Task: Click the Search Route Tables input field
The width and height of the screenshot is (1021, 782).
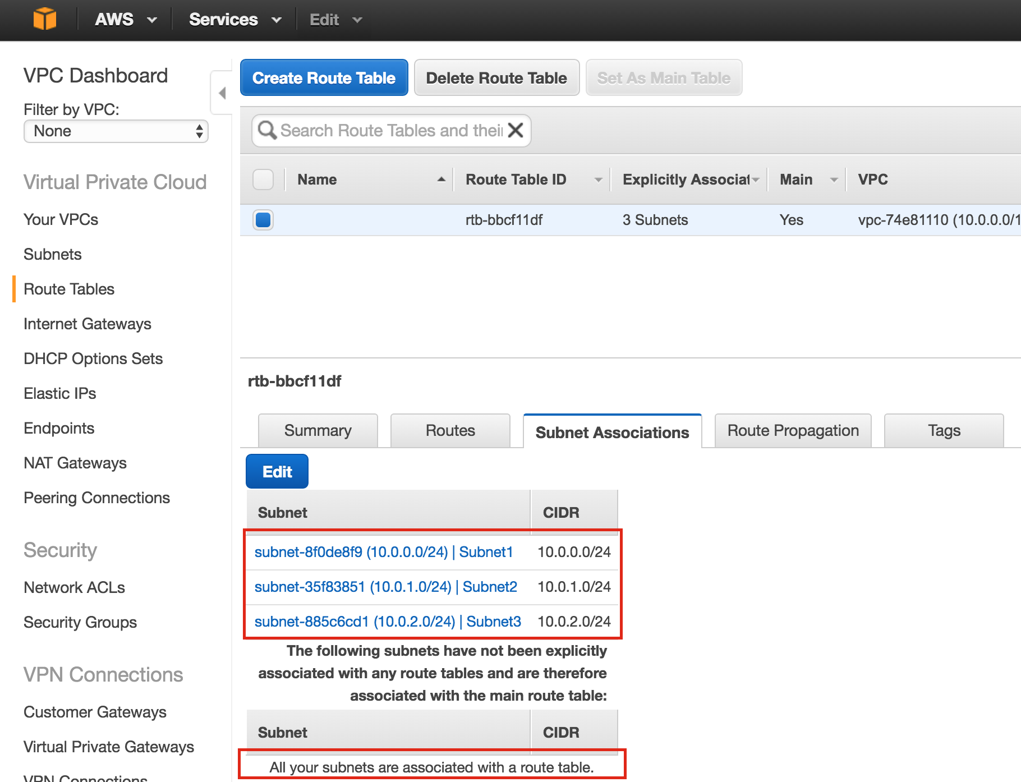Action: click(392, 131)
